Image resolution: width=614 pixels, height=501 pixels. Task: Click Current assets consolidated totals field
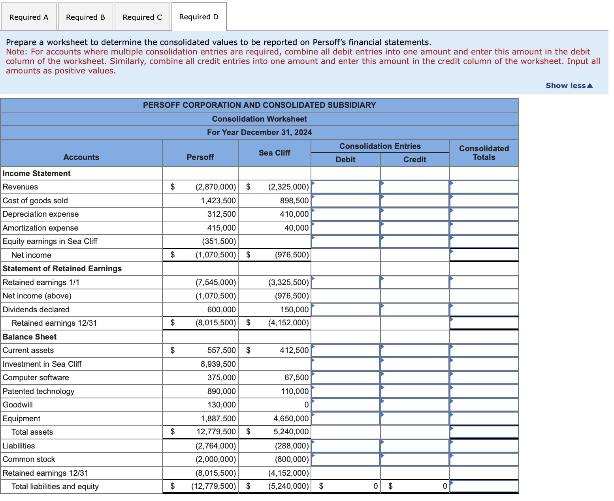pyautogui.click(x=484, y=350)
